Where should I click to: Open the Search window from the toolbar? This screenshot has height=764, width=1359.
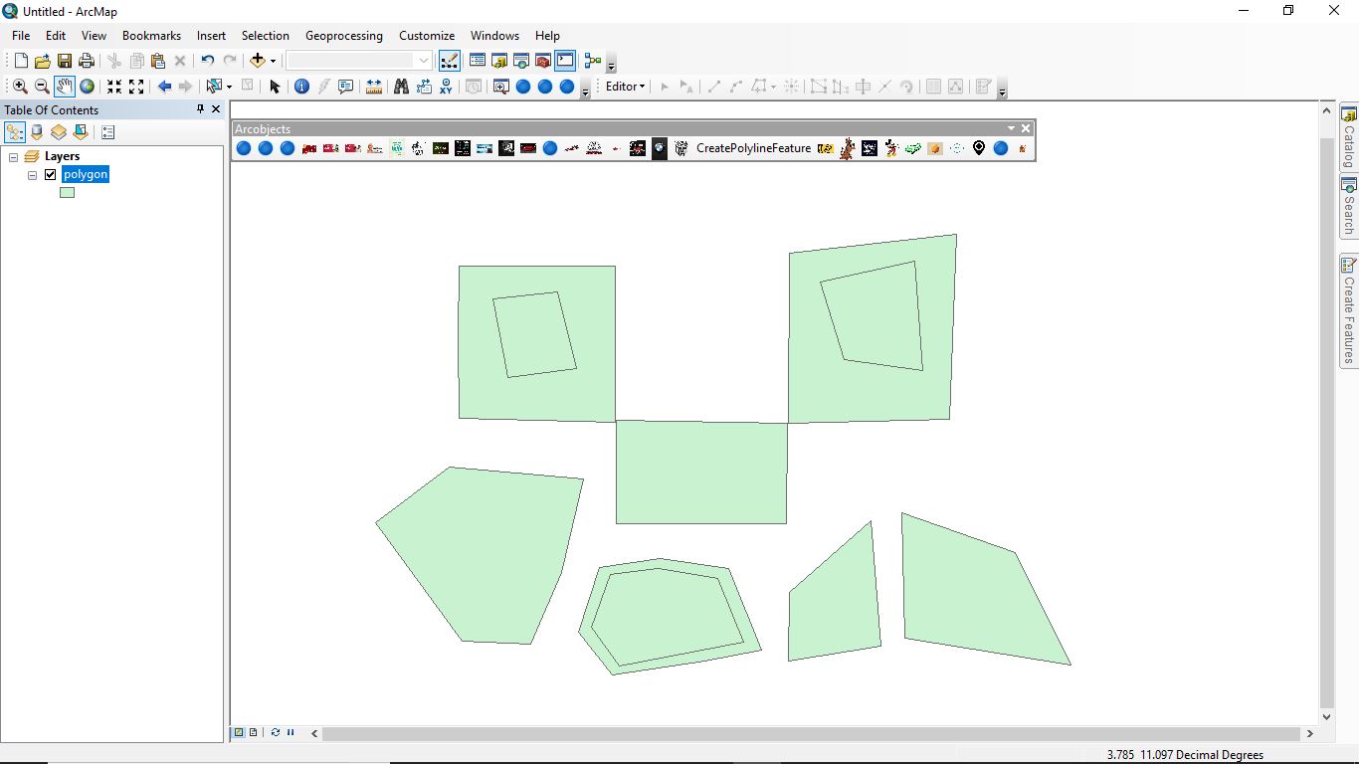coord(521,61)
